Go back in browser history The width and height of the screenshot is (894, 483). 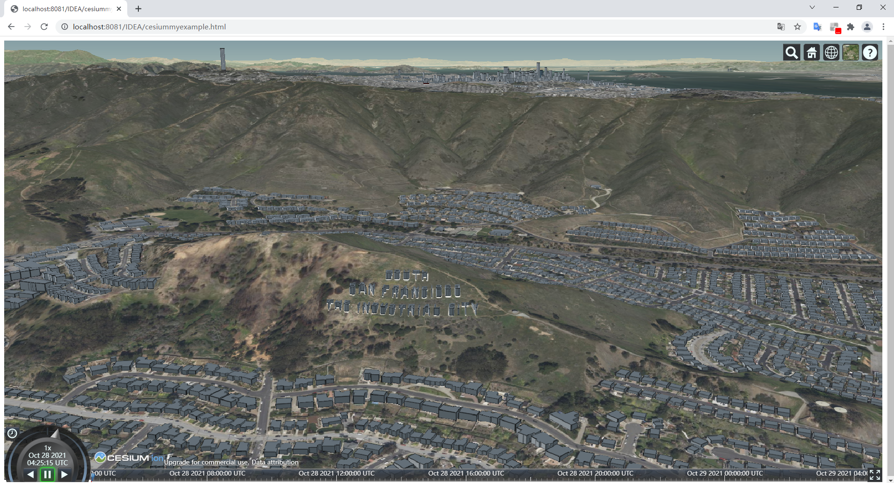11,27
